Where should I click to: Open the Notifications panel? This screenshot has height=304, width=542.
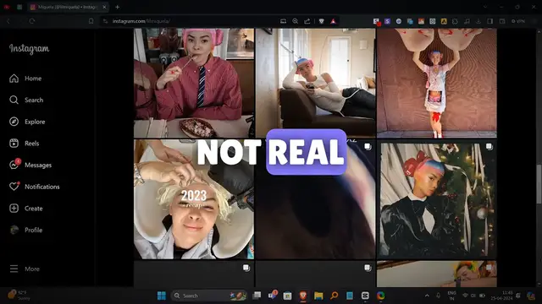pos(34,187)
